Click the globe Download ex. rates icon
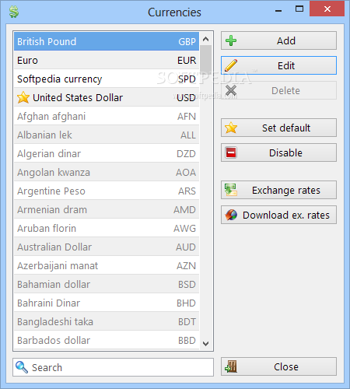350x389 pixels. pos(231,215)
